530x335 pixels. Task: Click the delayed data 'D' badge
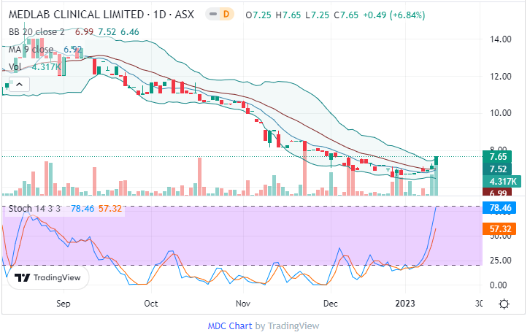coord(227,15)
